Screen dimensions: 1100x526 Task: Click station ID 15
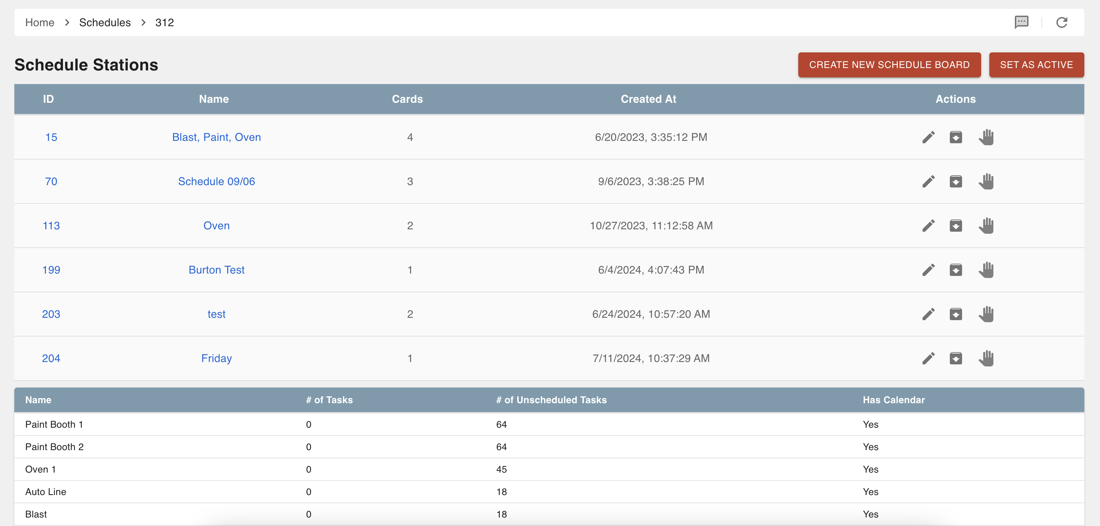tap(51, 137)
